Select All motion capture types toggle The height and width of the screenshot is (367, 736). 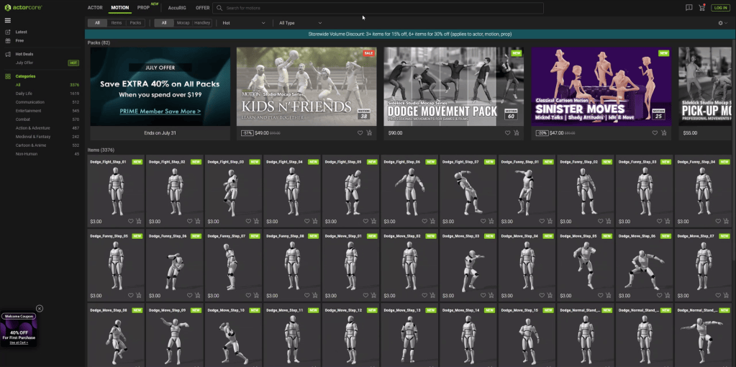pyautogui.click(x=164, y=22)
